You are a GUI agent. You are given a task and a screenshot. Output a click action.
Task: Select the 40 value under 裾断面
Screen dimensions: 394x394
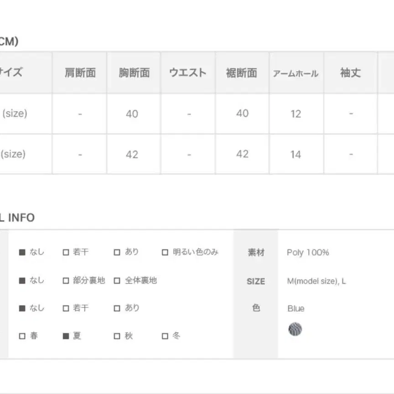[243, 114]
